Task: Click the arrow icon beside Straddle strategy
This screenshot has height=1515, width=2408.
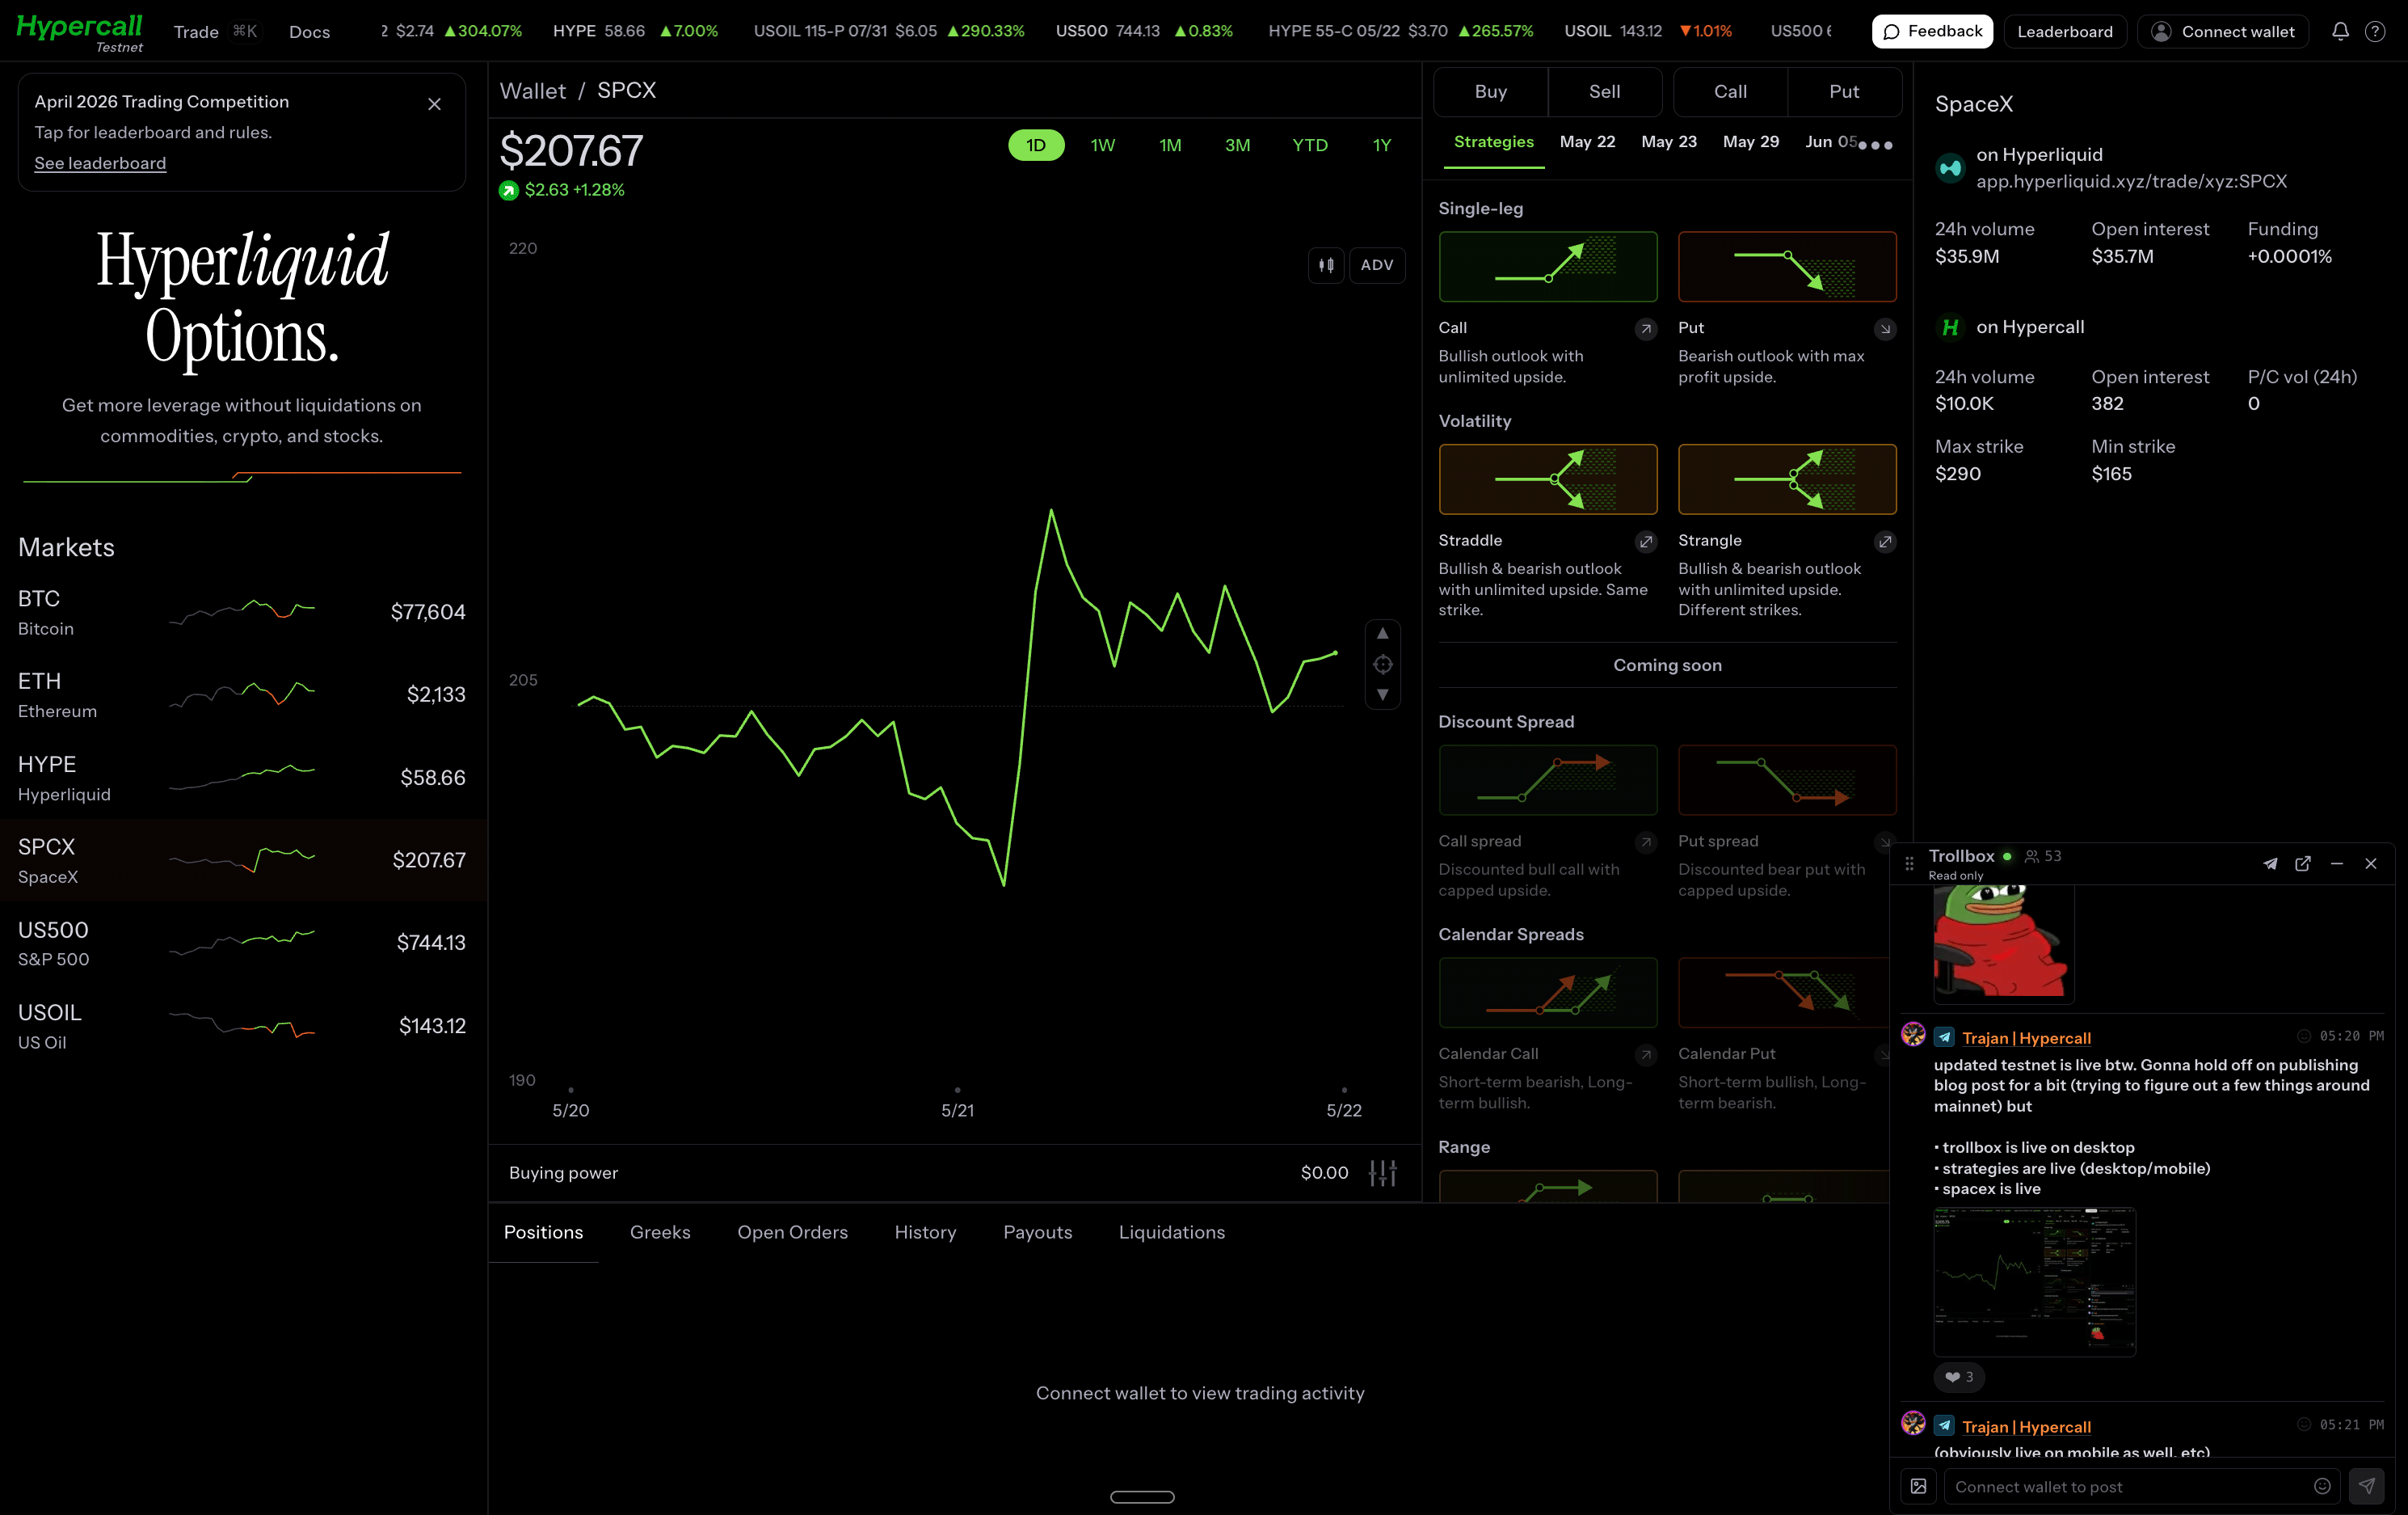Action: [1646, 542]
